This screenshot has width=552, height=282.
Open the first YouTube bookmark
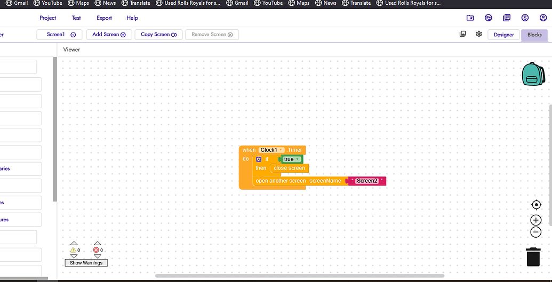coord(48,3)
